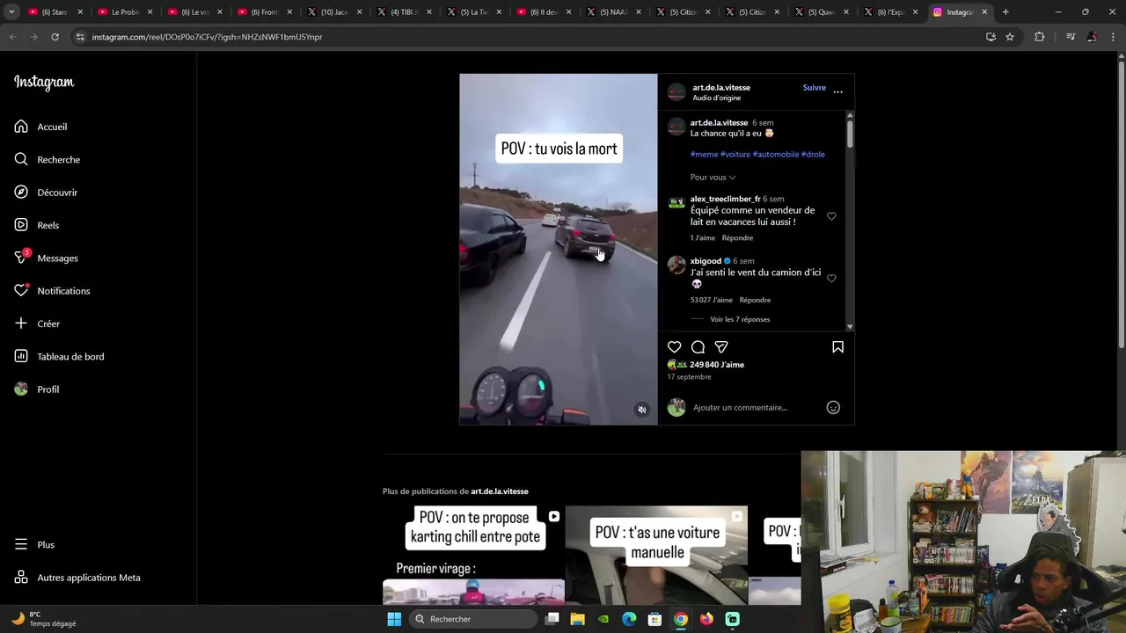Image resolution: width=1126 pixels, height=633 pixels.
Task: Open Reels icon in sidebar
Action: [21, 225]
